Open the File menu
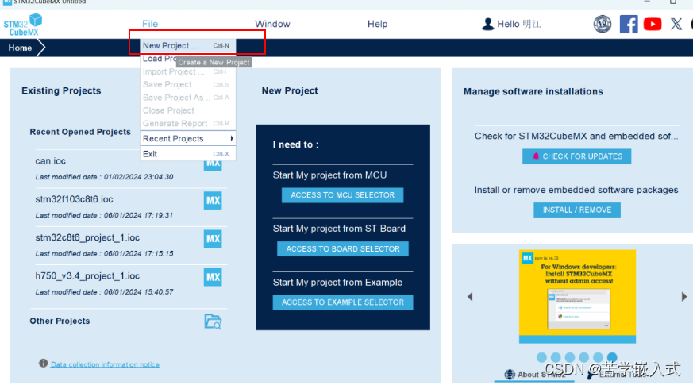The width and height of the screenshot is (693, 385). coord(150,24)
